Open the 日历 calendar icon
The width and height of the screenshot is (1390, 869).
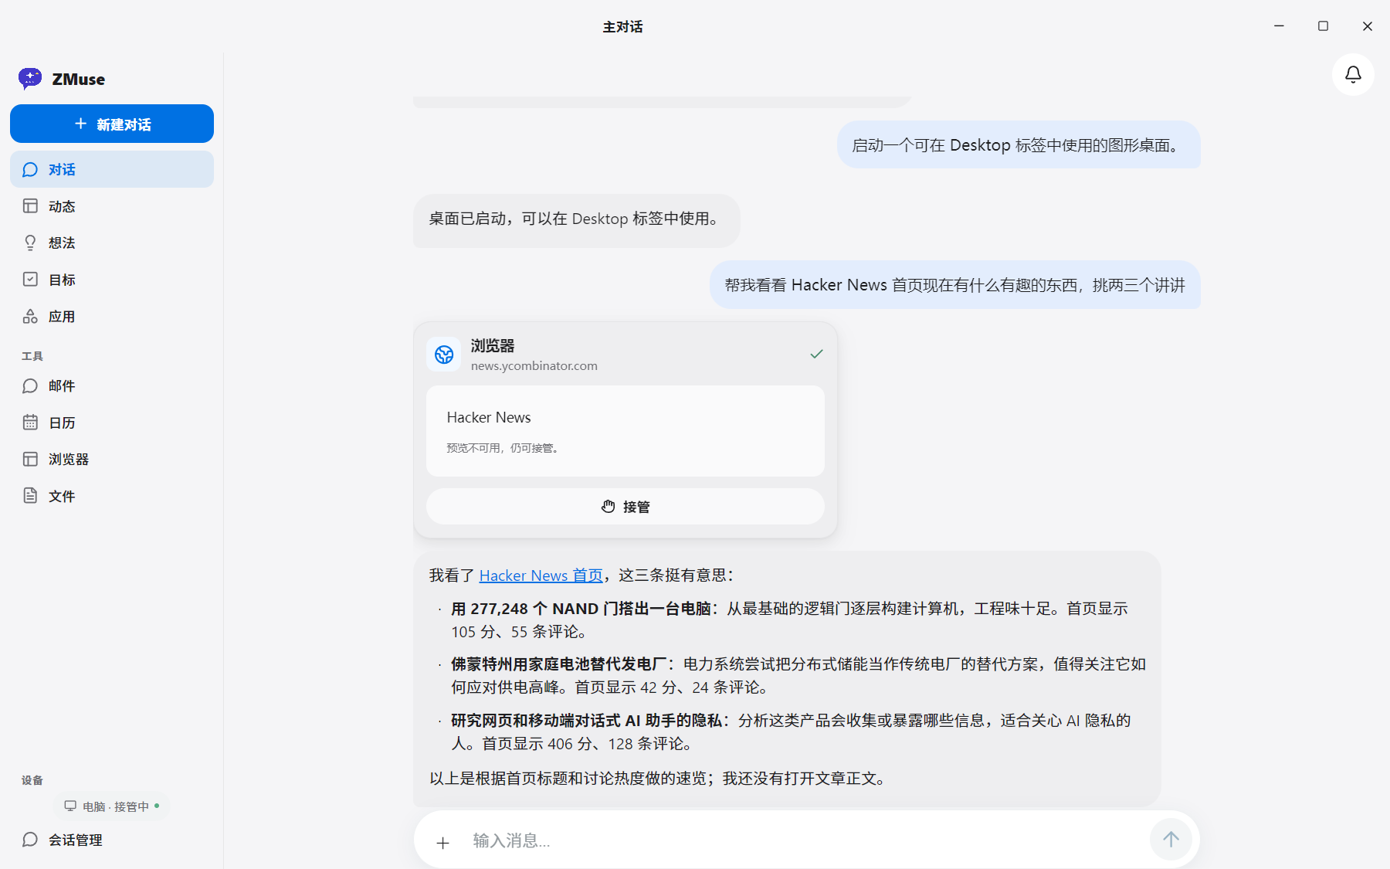point(30,423)
